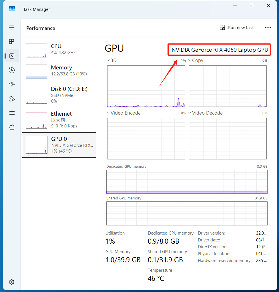
Task: Click the Hardware reserved memory label
Action: tap(225, 261)
